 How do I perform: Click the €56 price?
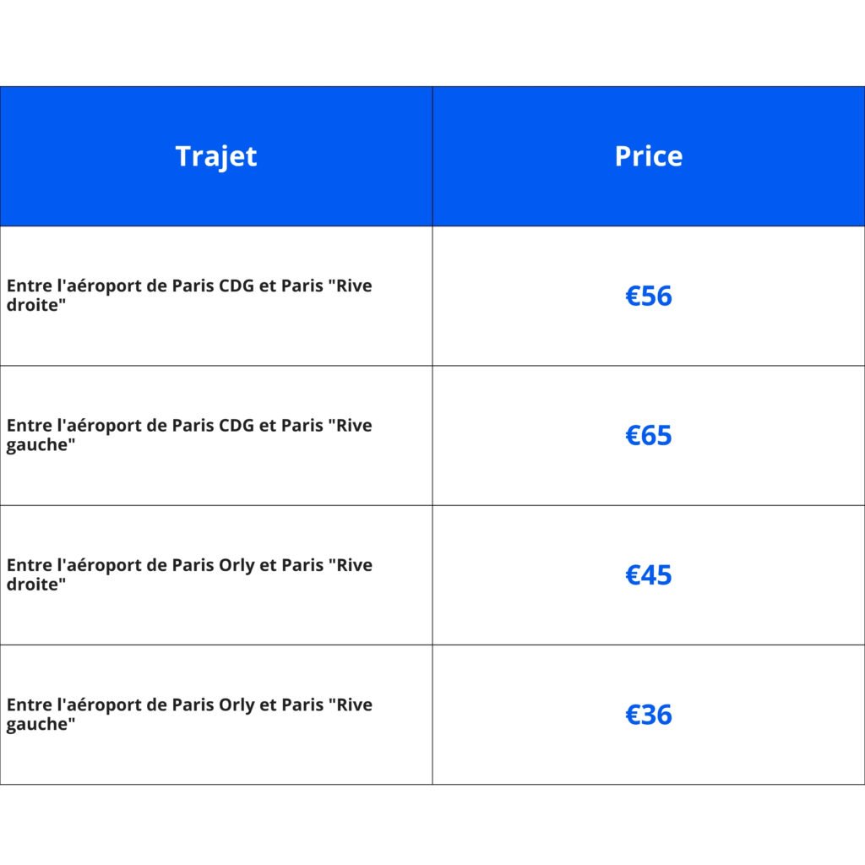(648, 296)
